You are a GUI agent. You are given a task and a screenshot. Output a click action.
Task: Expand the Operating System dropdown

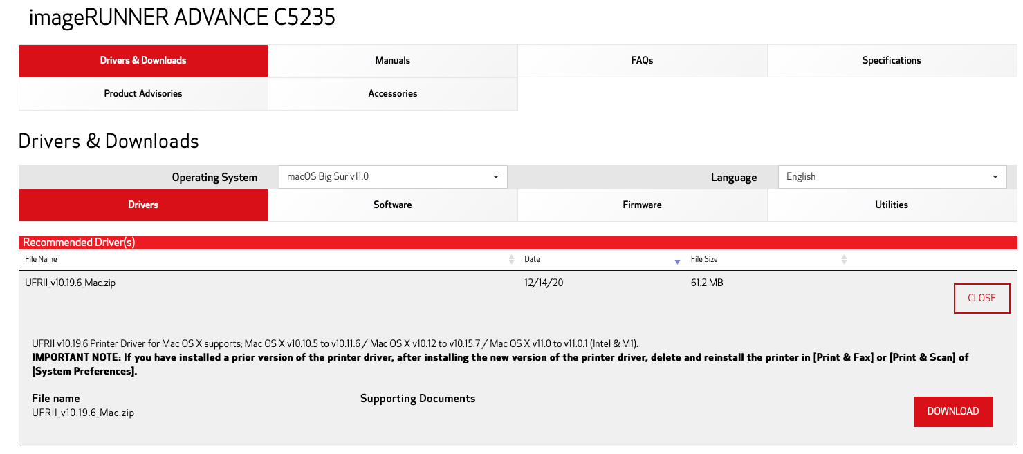click(x=393, y=177)
